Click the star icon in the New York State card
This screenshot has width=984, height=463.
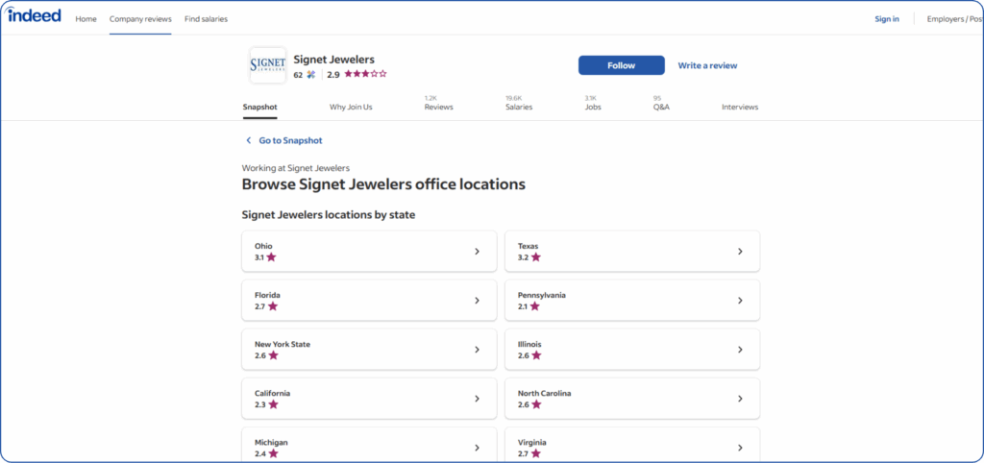[273, 355]
